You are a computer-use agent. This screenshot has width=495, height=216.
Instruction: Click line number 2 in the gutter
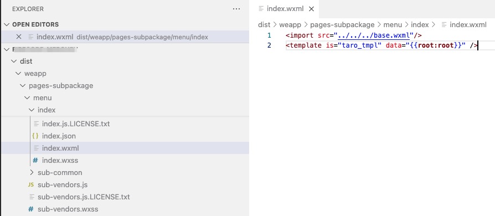(x=269, y=45)
